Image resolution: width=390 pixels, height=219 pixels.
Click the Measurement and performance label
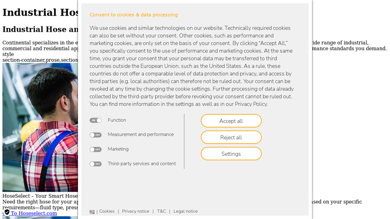[140, 134]
